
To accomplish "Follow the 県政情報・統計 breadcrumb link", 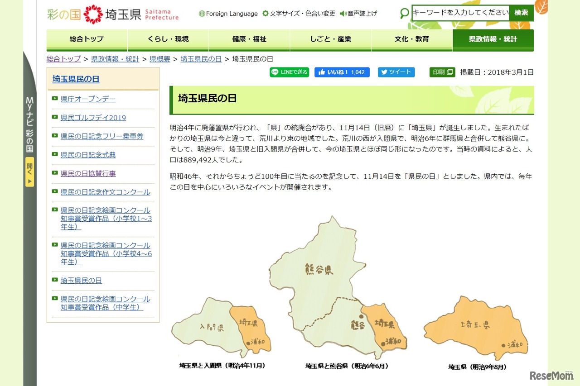I will point(115,59).
